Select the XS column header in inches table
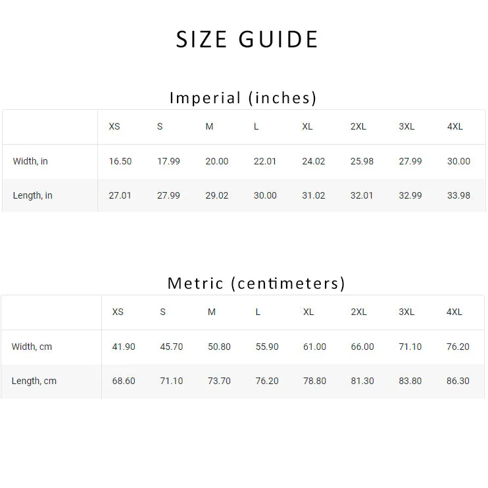The image size is (488, 488). (114, 126)
